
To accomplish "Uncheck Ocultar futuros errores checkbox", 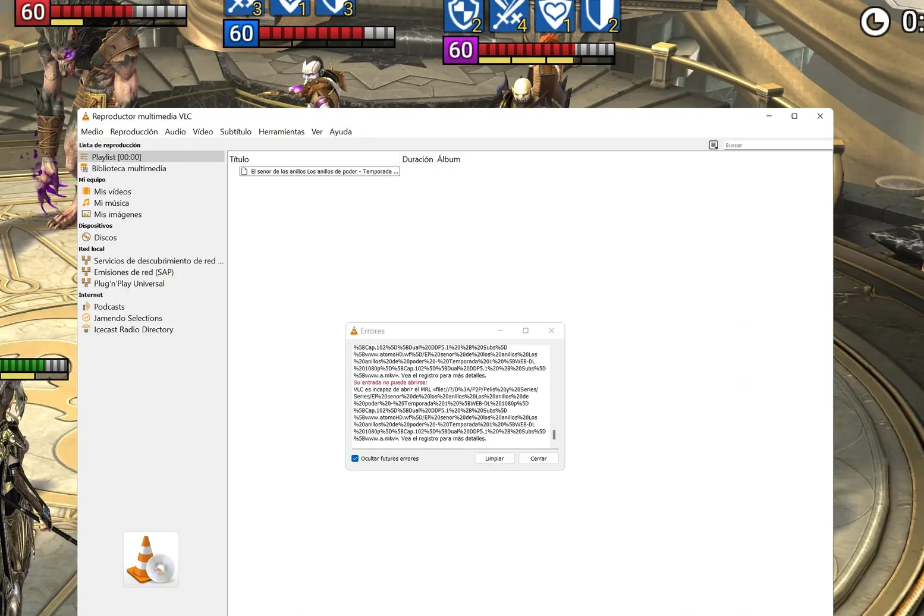I will 355,458.
